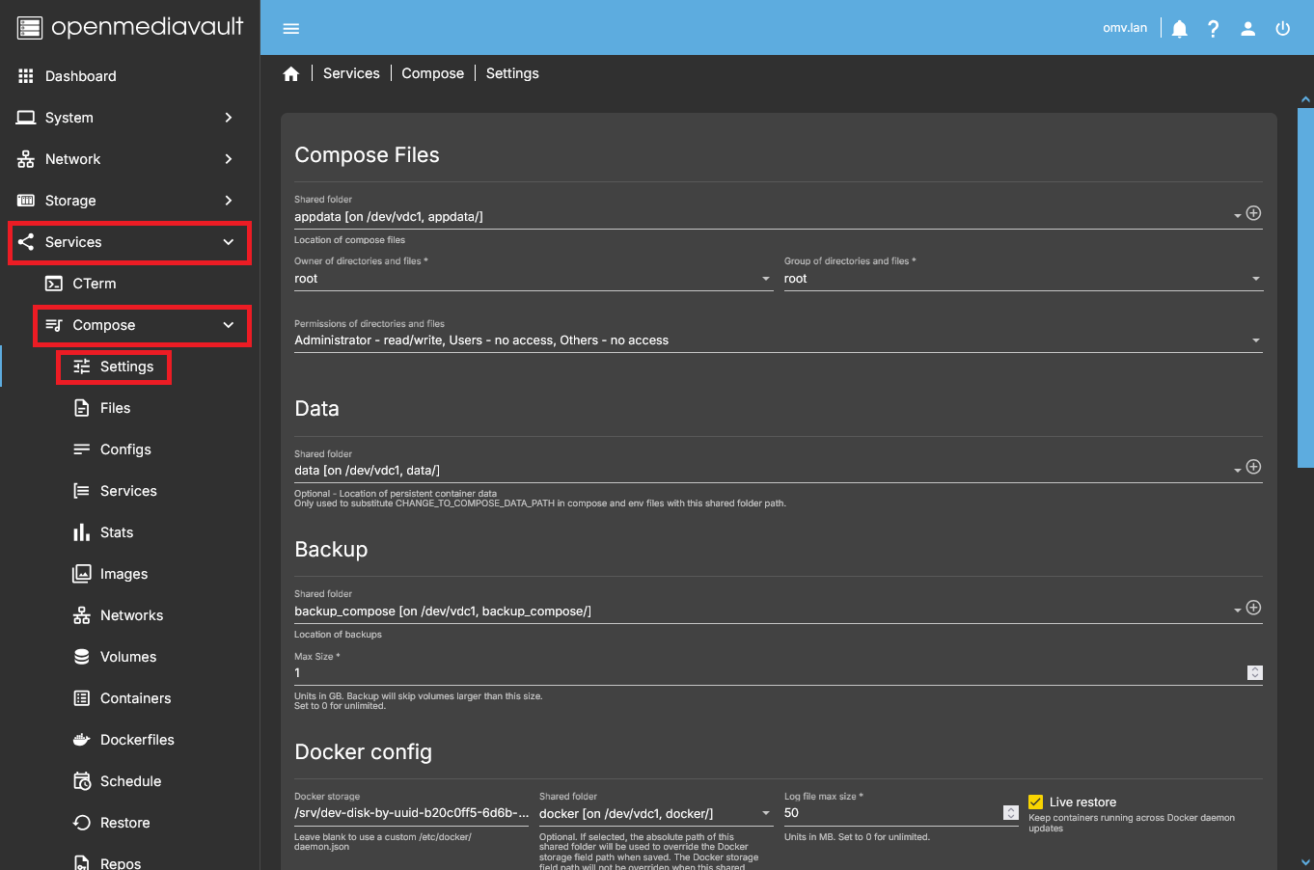Click the notifications bell icon
The width and height of the screenshot is (1314, 870).
pos(1179,29)
